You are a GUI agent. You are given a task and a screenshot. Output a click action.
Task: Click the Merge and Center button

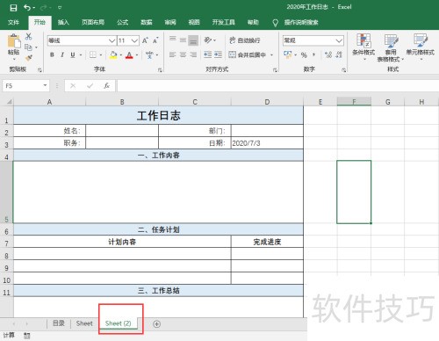[248, 54]
